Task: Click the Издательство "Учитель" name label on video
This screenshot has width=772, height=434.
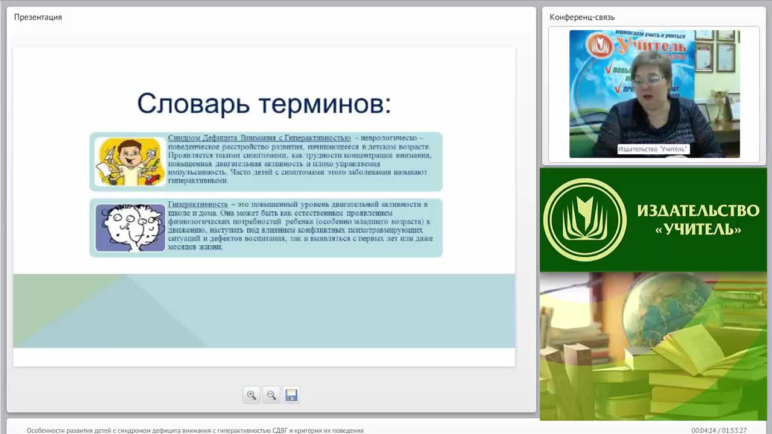Action: coord(653,149)
